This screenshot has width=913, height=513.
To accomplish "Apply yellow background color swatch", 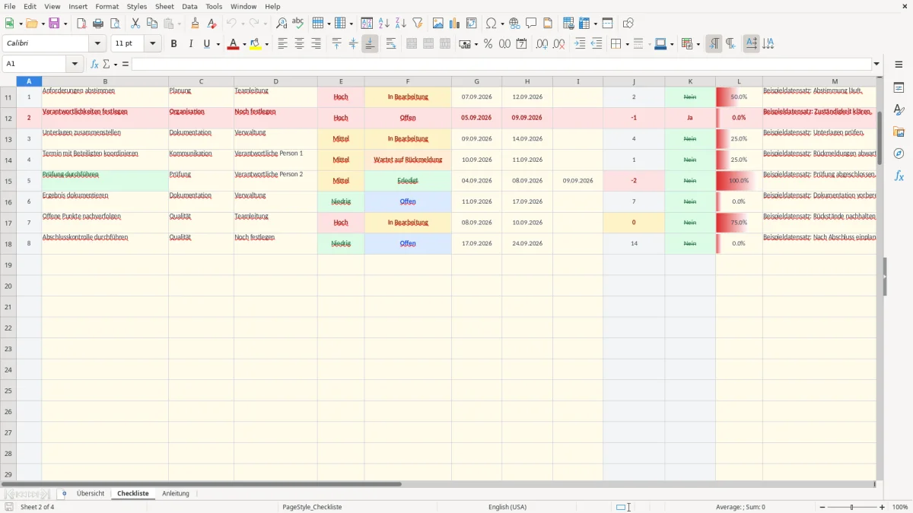I will [256, 44].
